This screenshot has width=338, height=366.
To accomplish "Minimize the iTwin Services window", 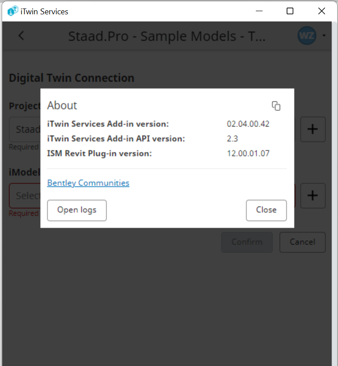I will coord(259,11).
